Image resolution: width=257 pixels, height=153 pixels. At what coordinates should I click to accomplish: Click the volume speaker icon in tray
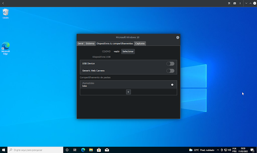pyautogui.click(x=229, y=150)
